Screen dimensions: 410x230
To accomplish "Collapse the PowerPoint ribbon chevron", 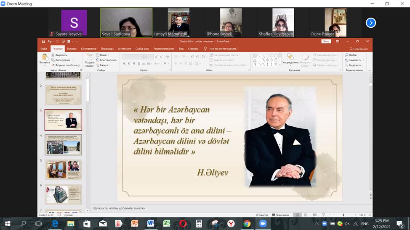I will (x=370, y=71).
